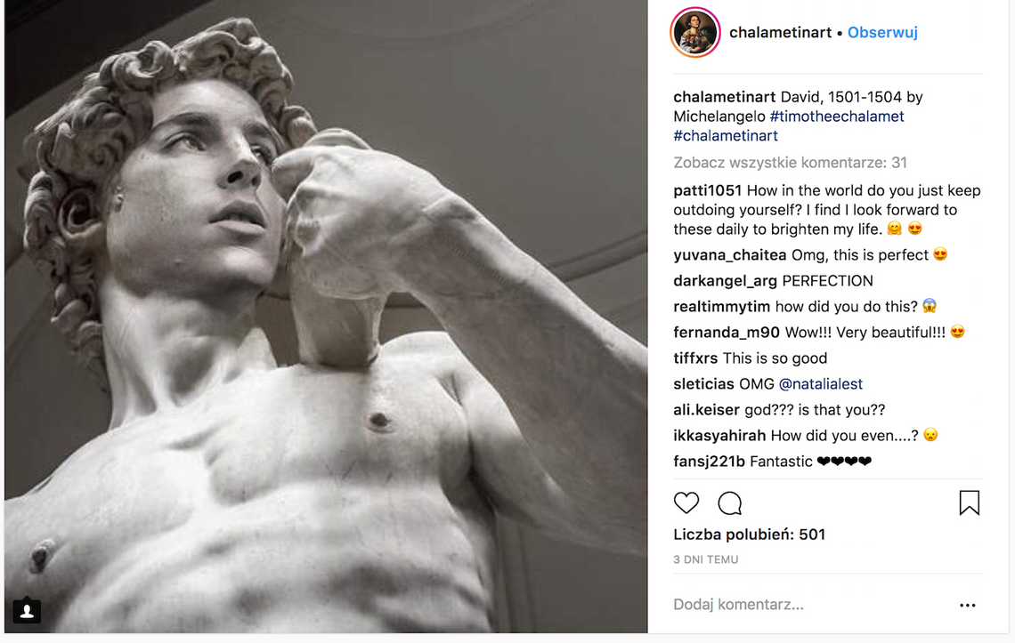Open patti1051 commenter profile
The width and height of the screenshot is (1015, 643).
708,190
